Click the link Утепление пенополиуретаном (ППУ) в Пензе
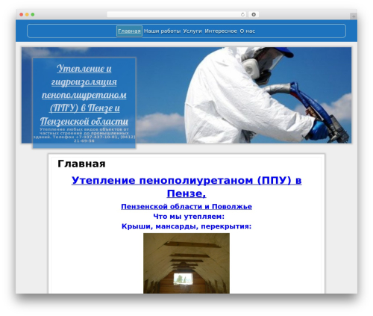Screen dimensions: 373x316 click(186, 187)
